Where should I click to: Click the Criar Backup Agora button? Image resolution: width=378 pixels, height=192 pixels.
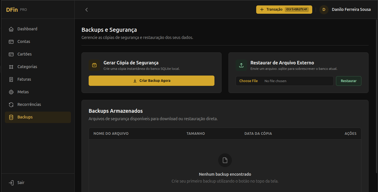tap(152, 81)
